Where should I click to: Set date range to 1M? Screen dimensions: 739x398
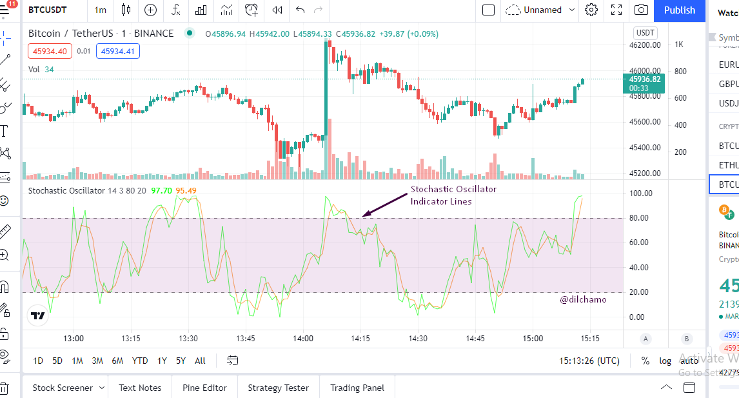coord(77,361)
